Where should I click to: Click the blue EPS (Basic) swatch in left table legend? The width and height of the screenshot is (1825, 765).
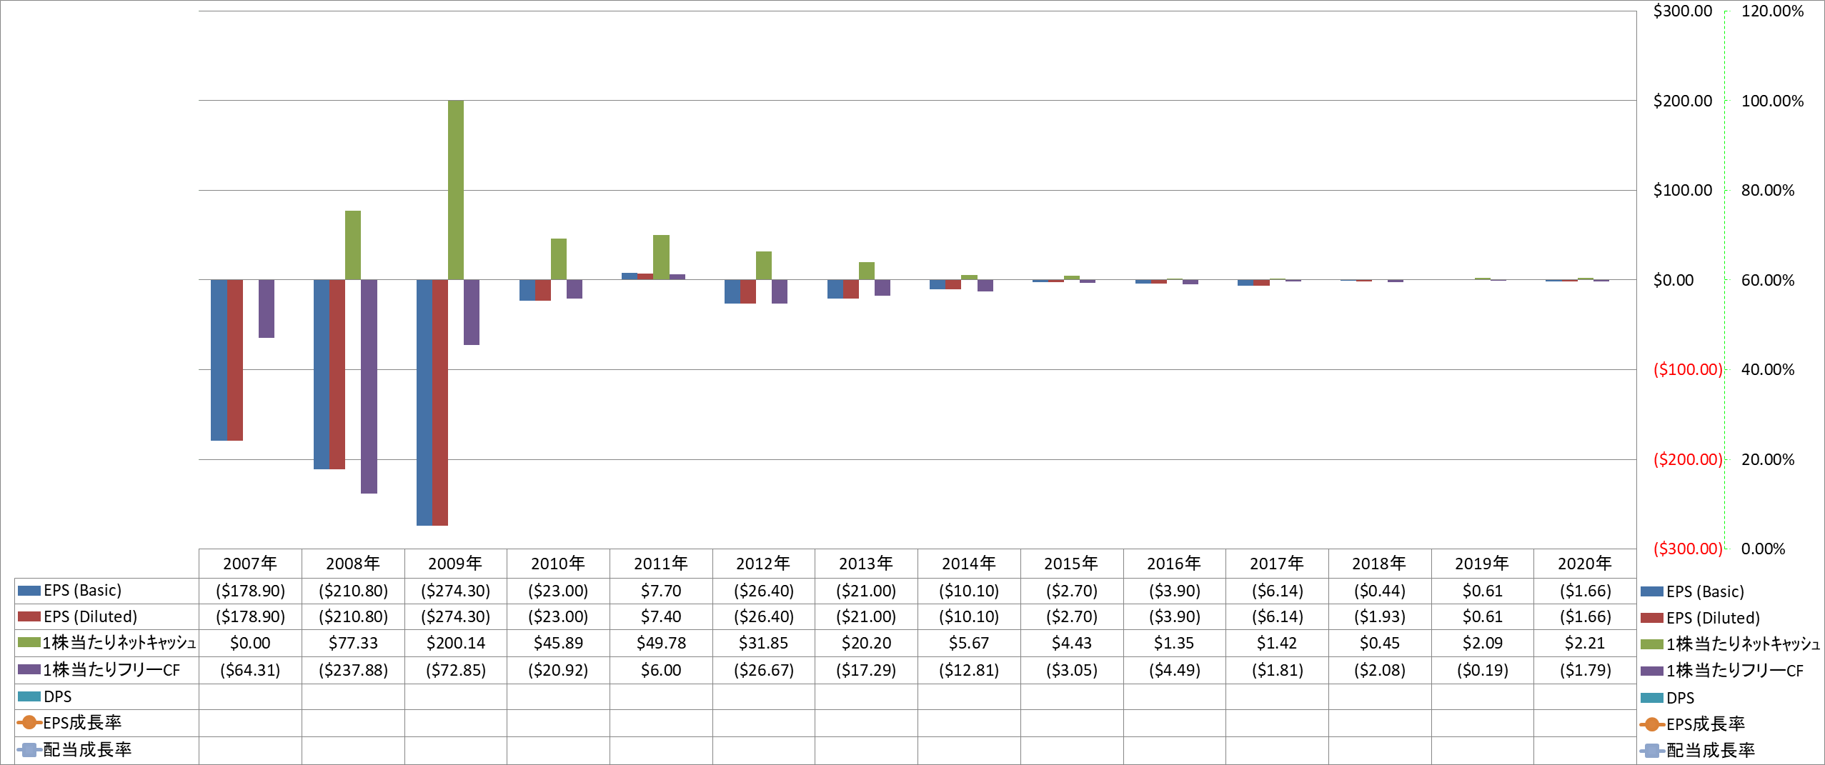point(29,591)
